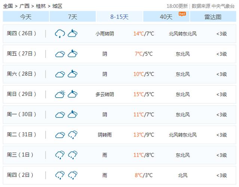Click the daytime light rain icon for 周四 26日
The image size is (239, 187).
(x=60, y=34)
